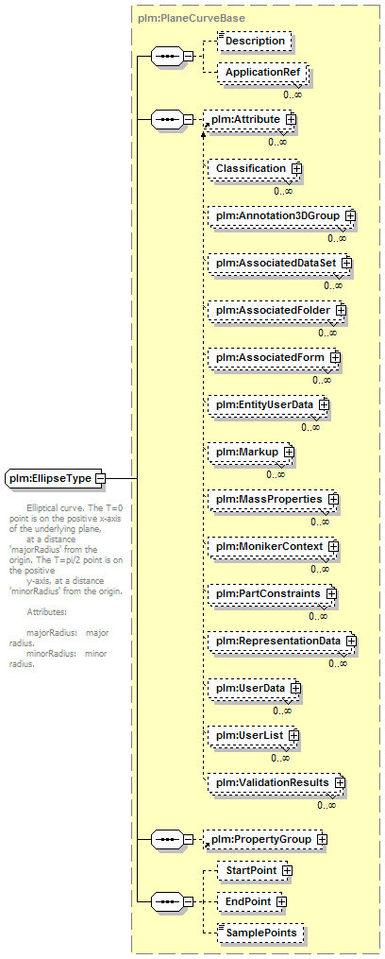Image resolution: width=385 pixels, height=959 pixels.
Task: Click the sequence icon beside plm:Attribute
Action: coord(167,120)
